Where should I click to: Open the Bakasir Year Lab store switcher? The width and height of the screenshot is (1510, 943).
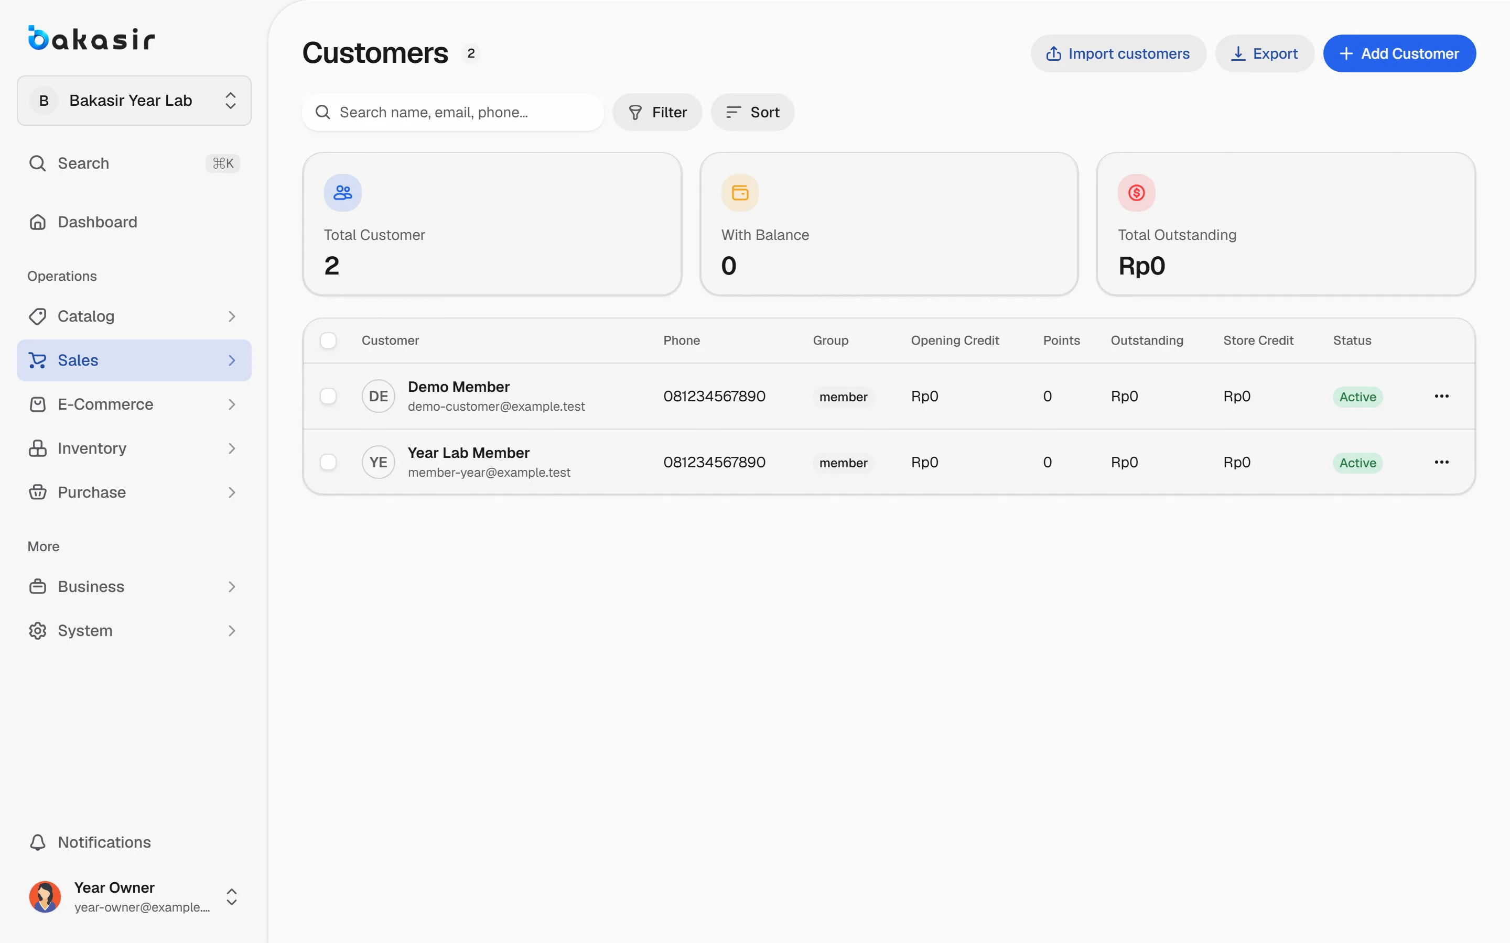[134, 101]
